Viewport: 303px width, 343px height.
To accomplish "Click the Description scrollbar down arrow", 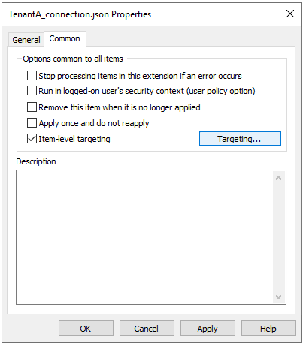I will pos(278,297).
